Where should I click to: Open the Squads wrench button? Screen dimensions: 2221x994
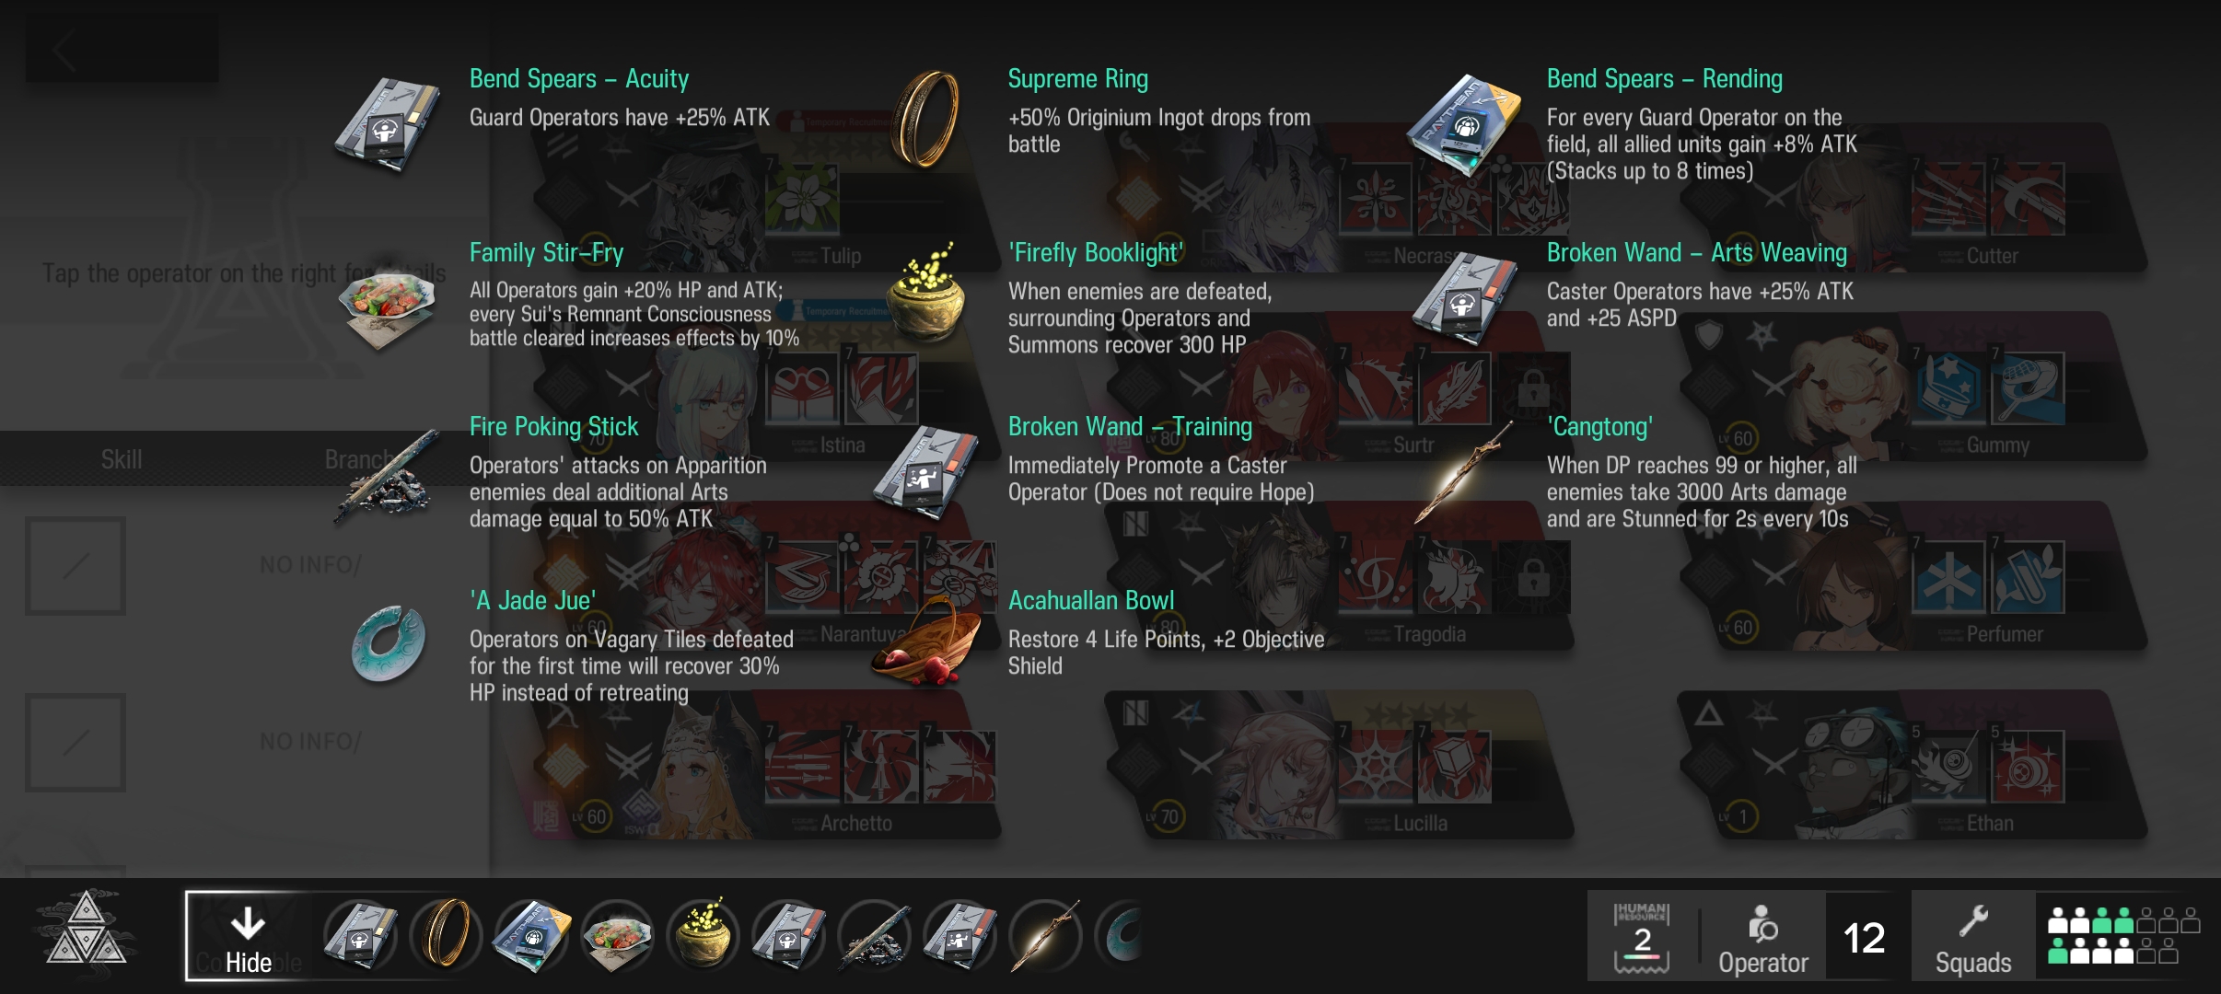coord(1972,937)
